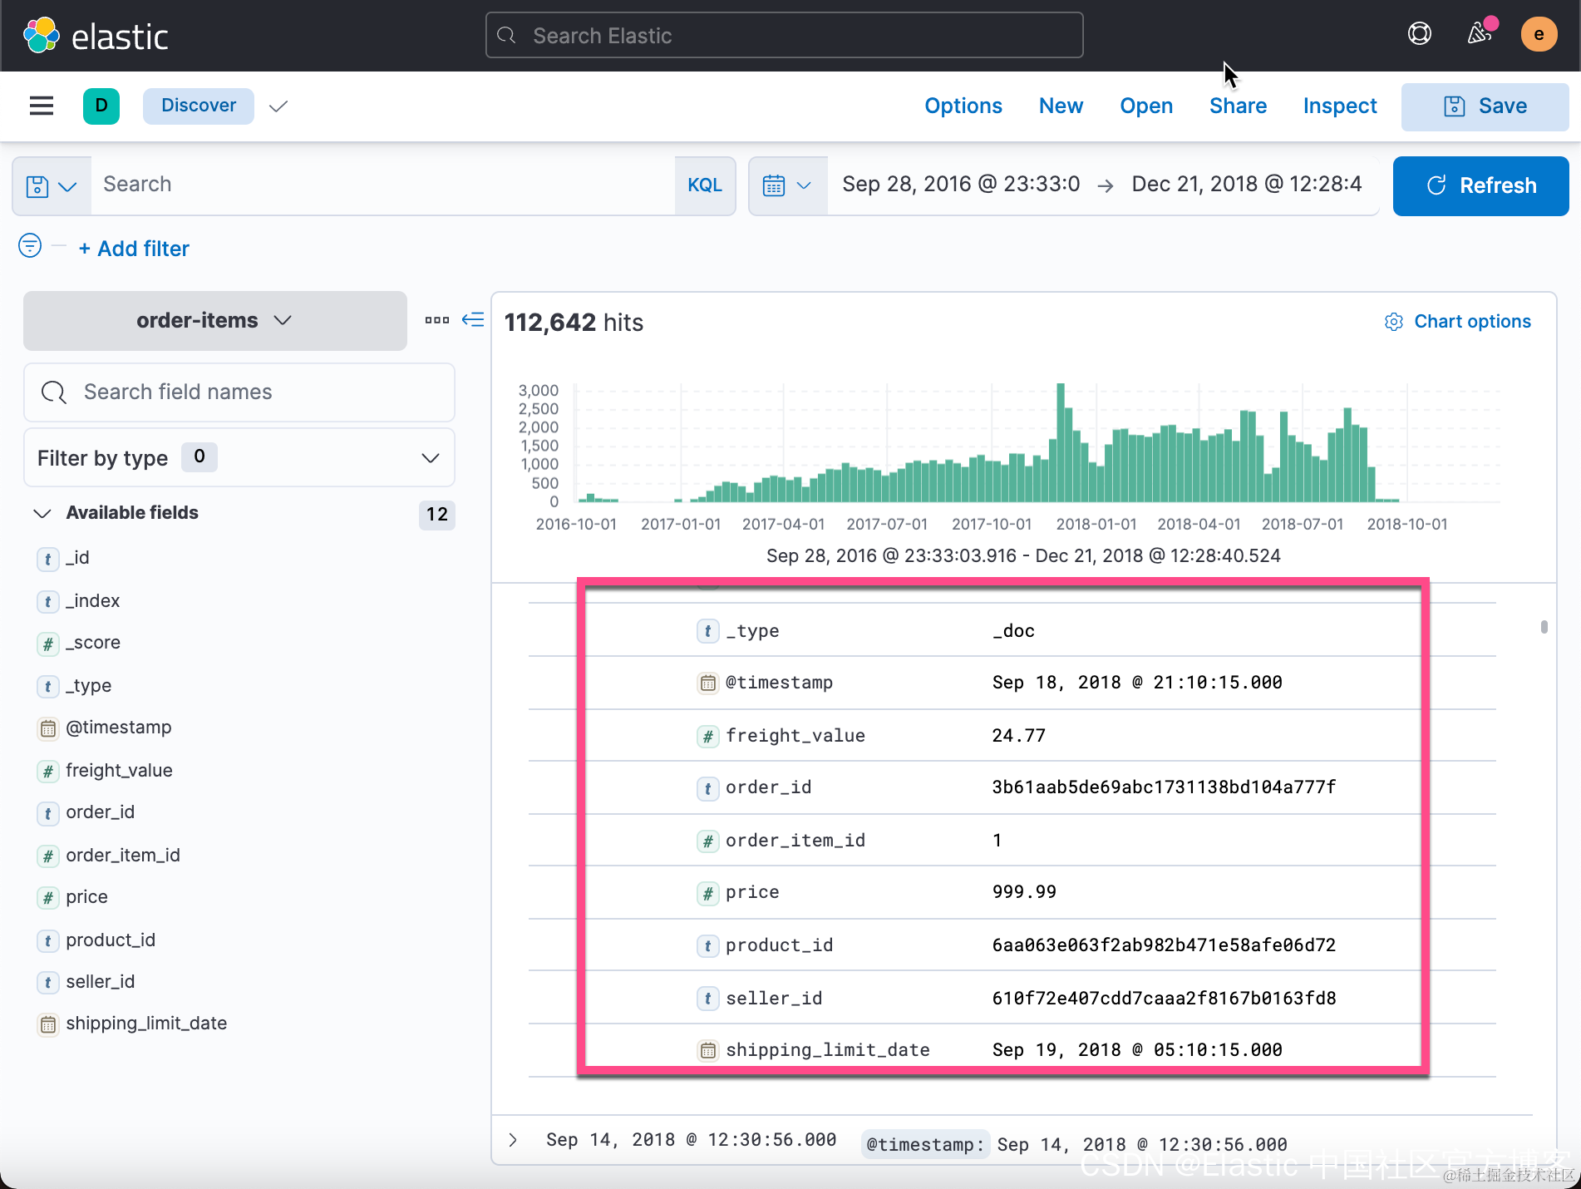1581x1189 pixels.
Task: Open the help menu lifebuoy icon
Action: 1420,34
